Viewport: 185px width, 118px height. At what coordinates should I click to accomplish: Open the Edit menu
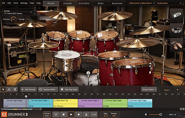coord(9,3)
